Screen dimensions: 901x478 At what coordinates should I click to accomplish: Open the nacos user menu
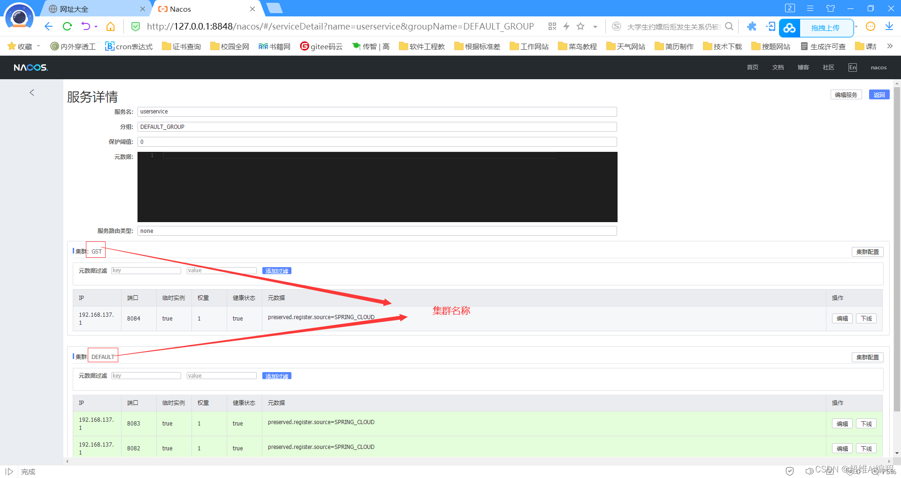point(879,67)
